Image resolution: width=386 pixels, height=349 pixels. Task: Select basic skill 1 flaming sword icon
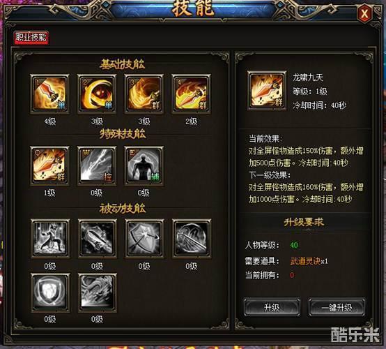[49, 94]
